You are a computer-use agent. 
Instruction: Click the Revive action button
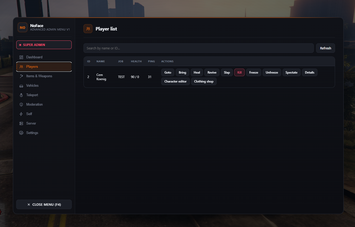212,73
